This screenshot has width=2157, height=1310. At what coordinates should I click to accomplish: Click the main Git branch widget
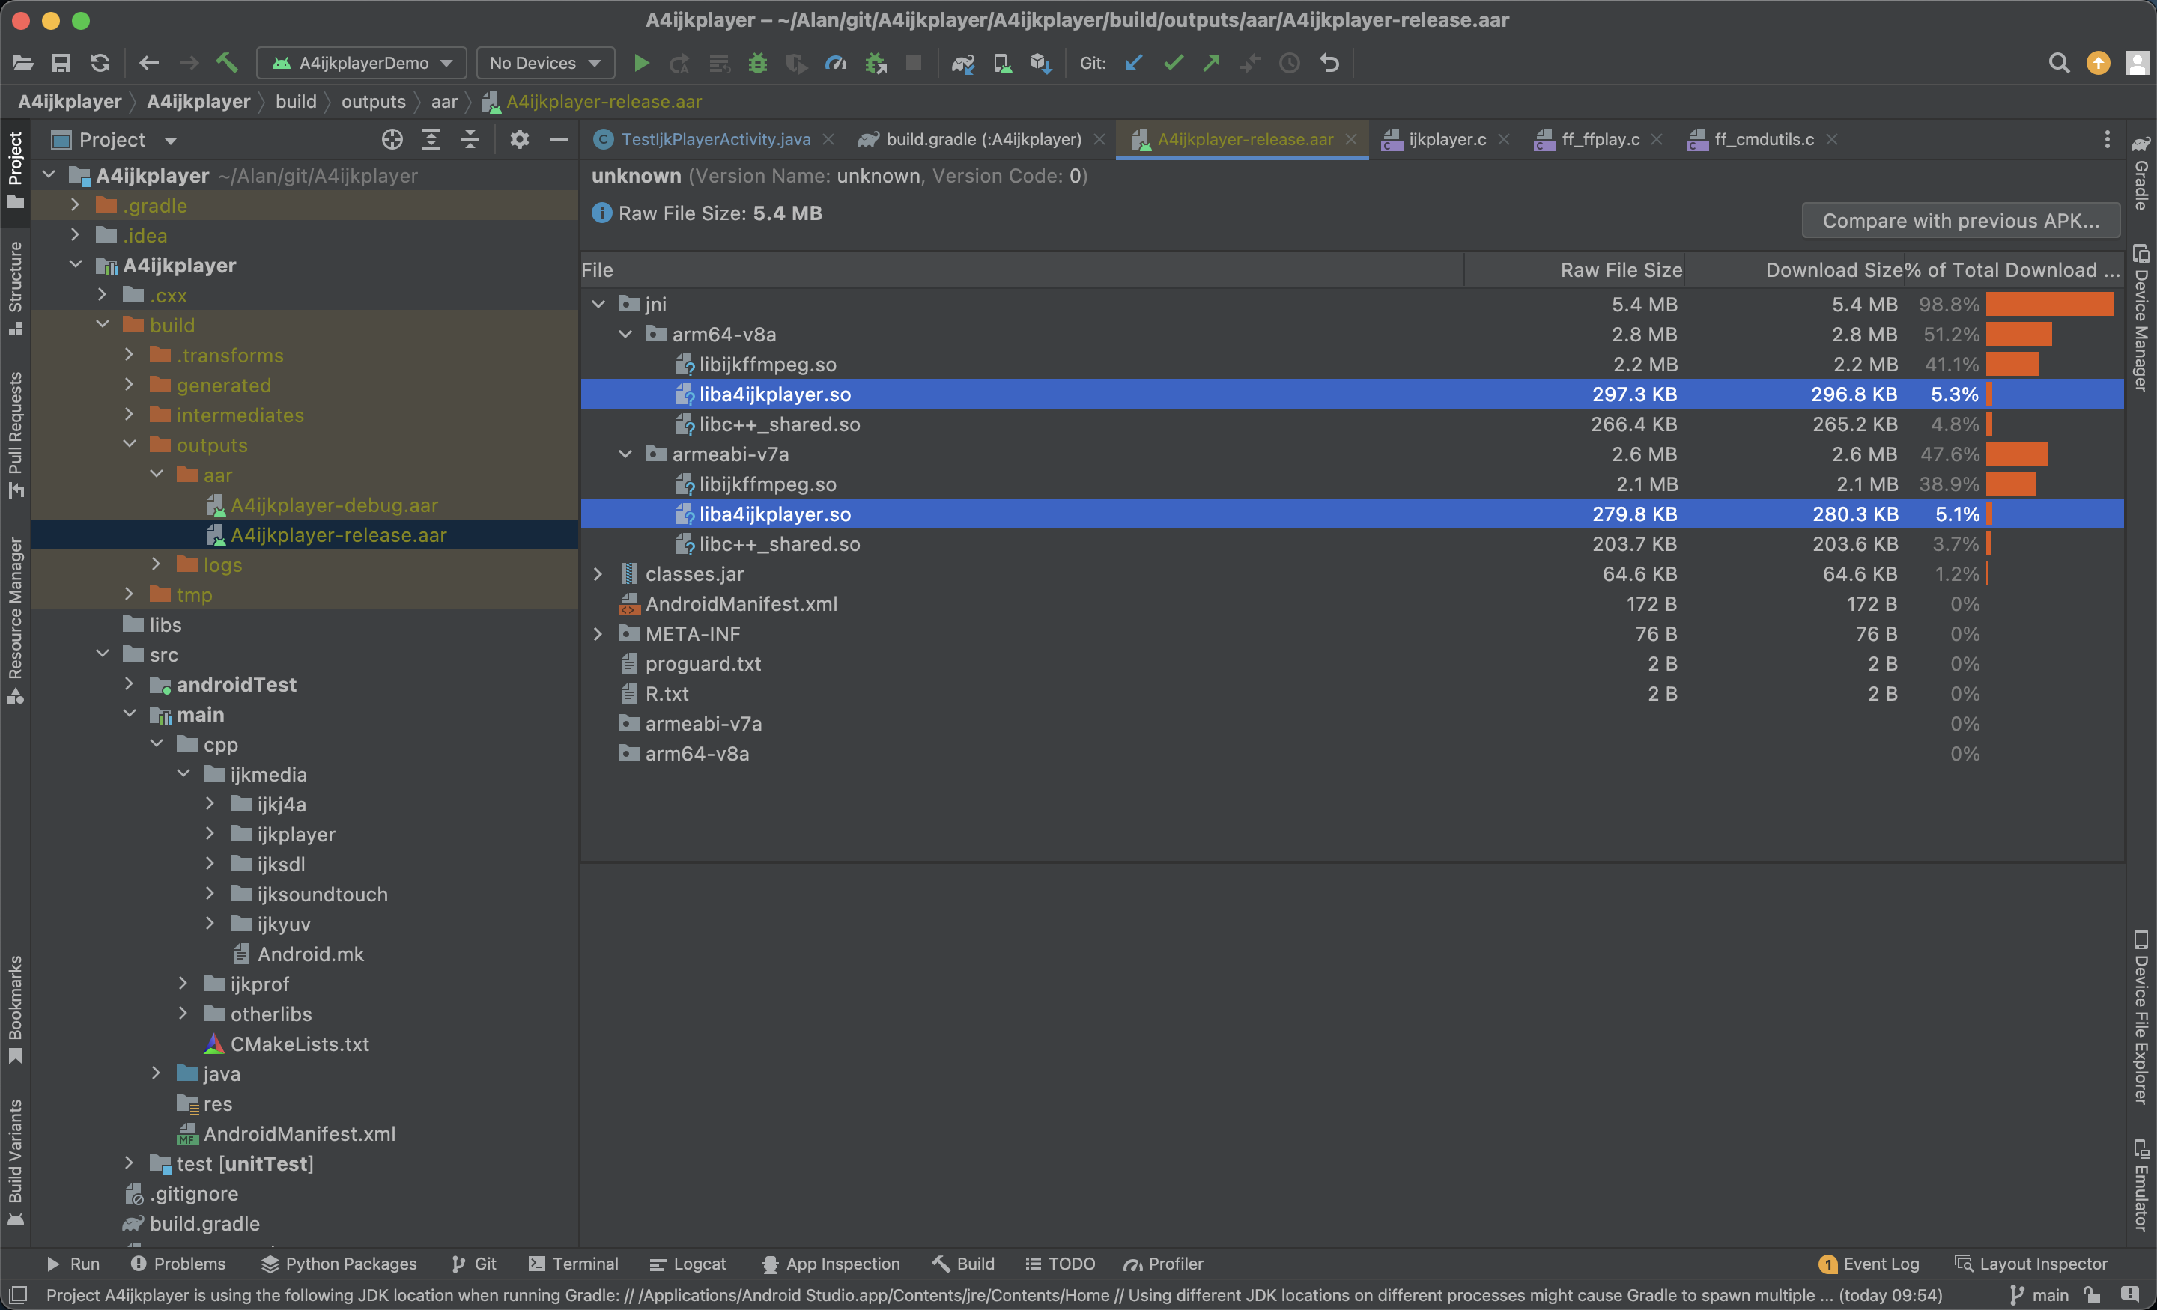[x=2039, y=1295]
